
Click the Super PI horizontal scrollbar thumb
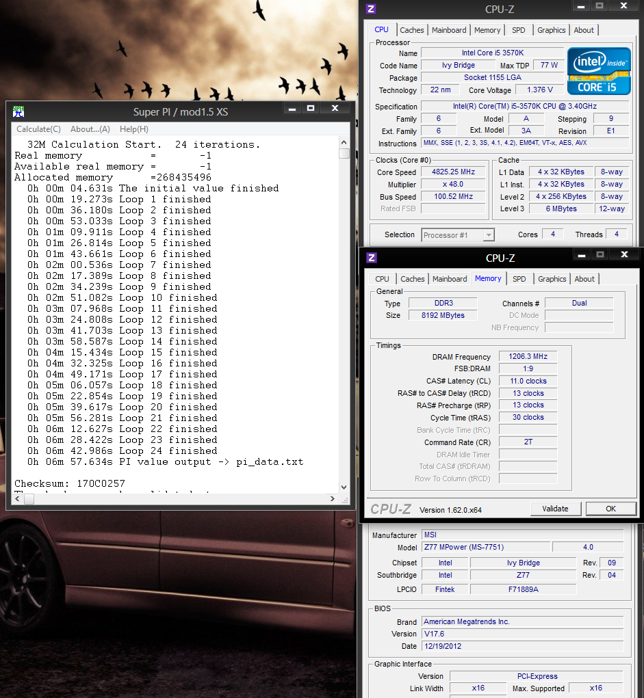click(29, 499)
